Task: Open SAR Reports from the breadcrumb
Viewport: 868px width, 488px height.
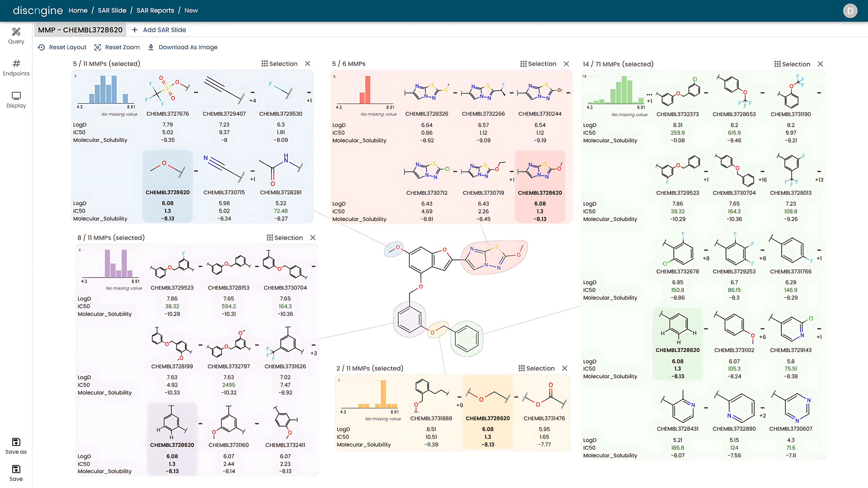Action: click(x=155, y=10)
